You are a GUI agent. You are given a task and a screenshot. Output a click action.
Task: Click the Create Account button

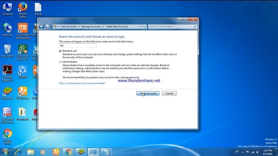click(148, 94)
